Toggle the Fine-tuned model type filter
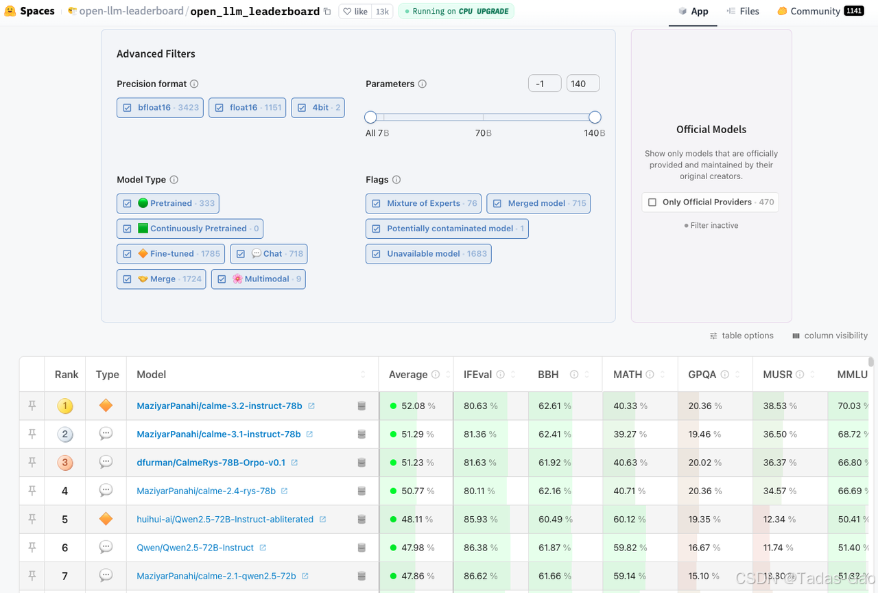Image resolution: width=878 pixels, height=593 pixels. (x=171, y=254)
